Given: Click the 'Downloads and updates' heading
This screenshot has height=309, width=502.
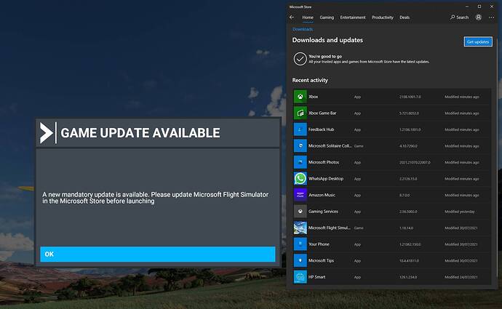Looking at the screenshot, I should tap(327, 40).
